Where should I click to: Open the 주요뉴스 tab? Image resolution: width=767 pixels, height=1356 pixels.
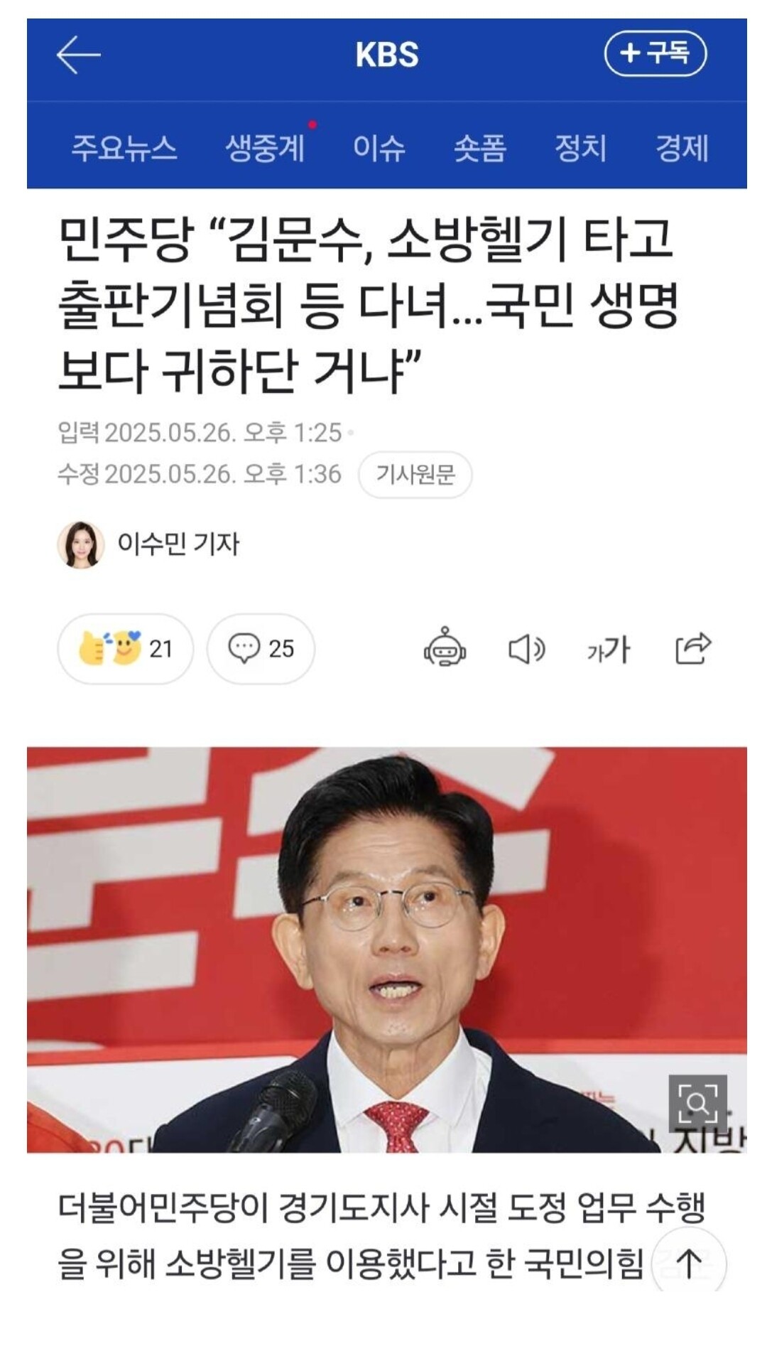coord(124,148)
